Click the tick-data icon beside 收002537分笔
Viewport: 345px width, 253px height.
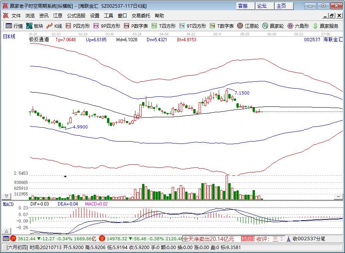[x=289, y=239]
